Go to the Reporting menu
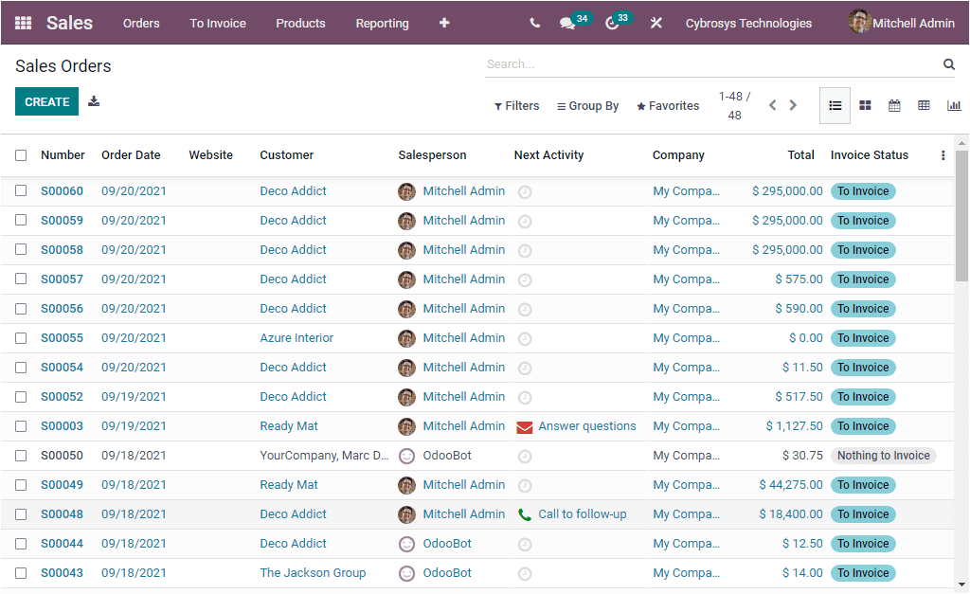Screen dimensions: 970x594 point(382,23)
